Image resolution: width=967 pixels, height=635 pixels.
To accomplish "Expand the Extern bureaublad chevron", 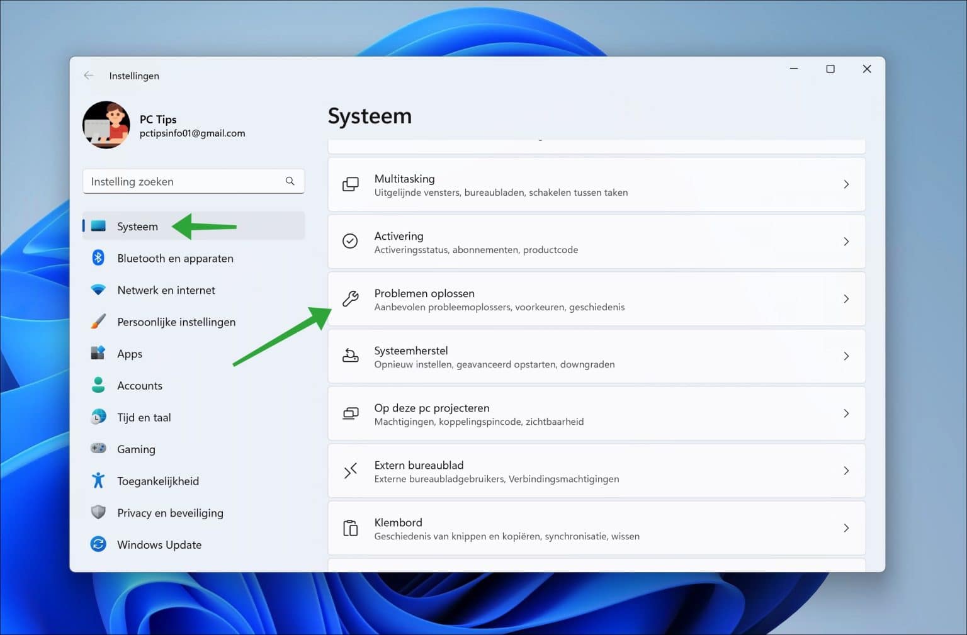I will (846, 471).
